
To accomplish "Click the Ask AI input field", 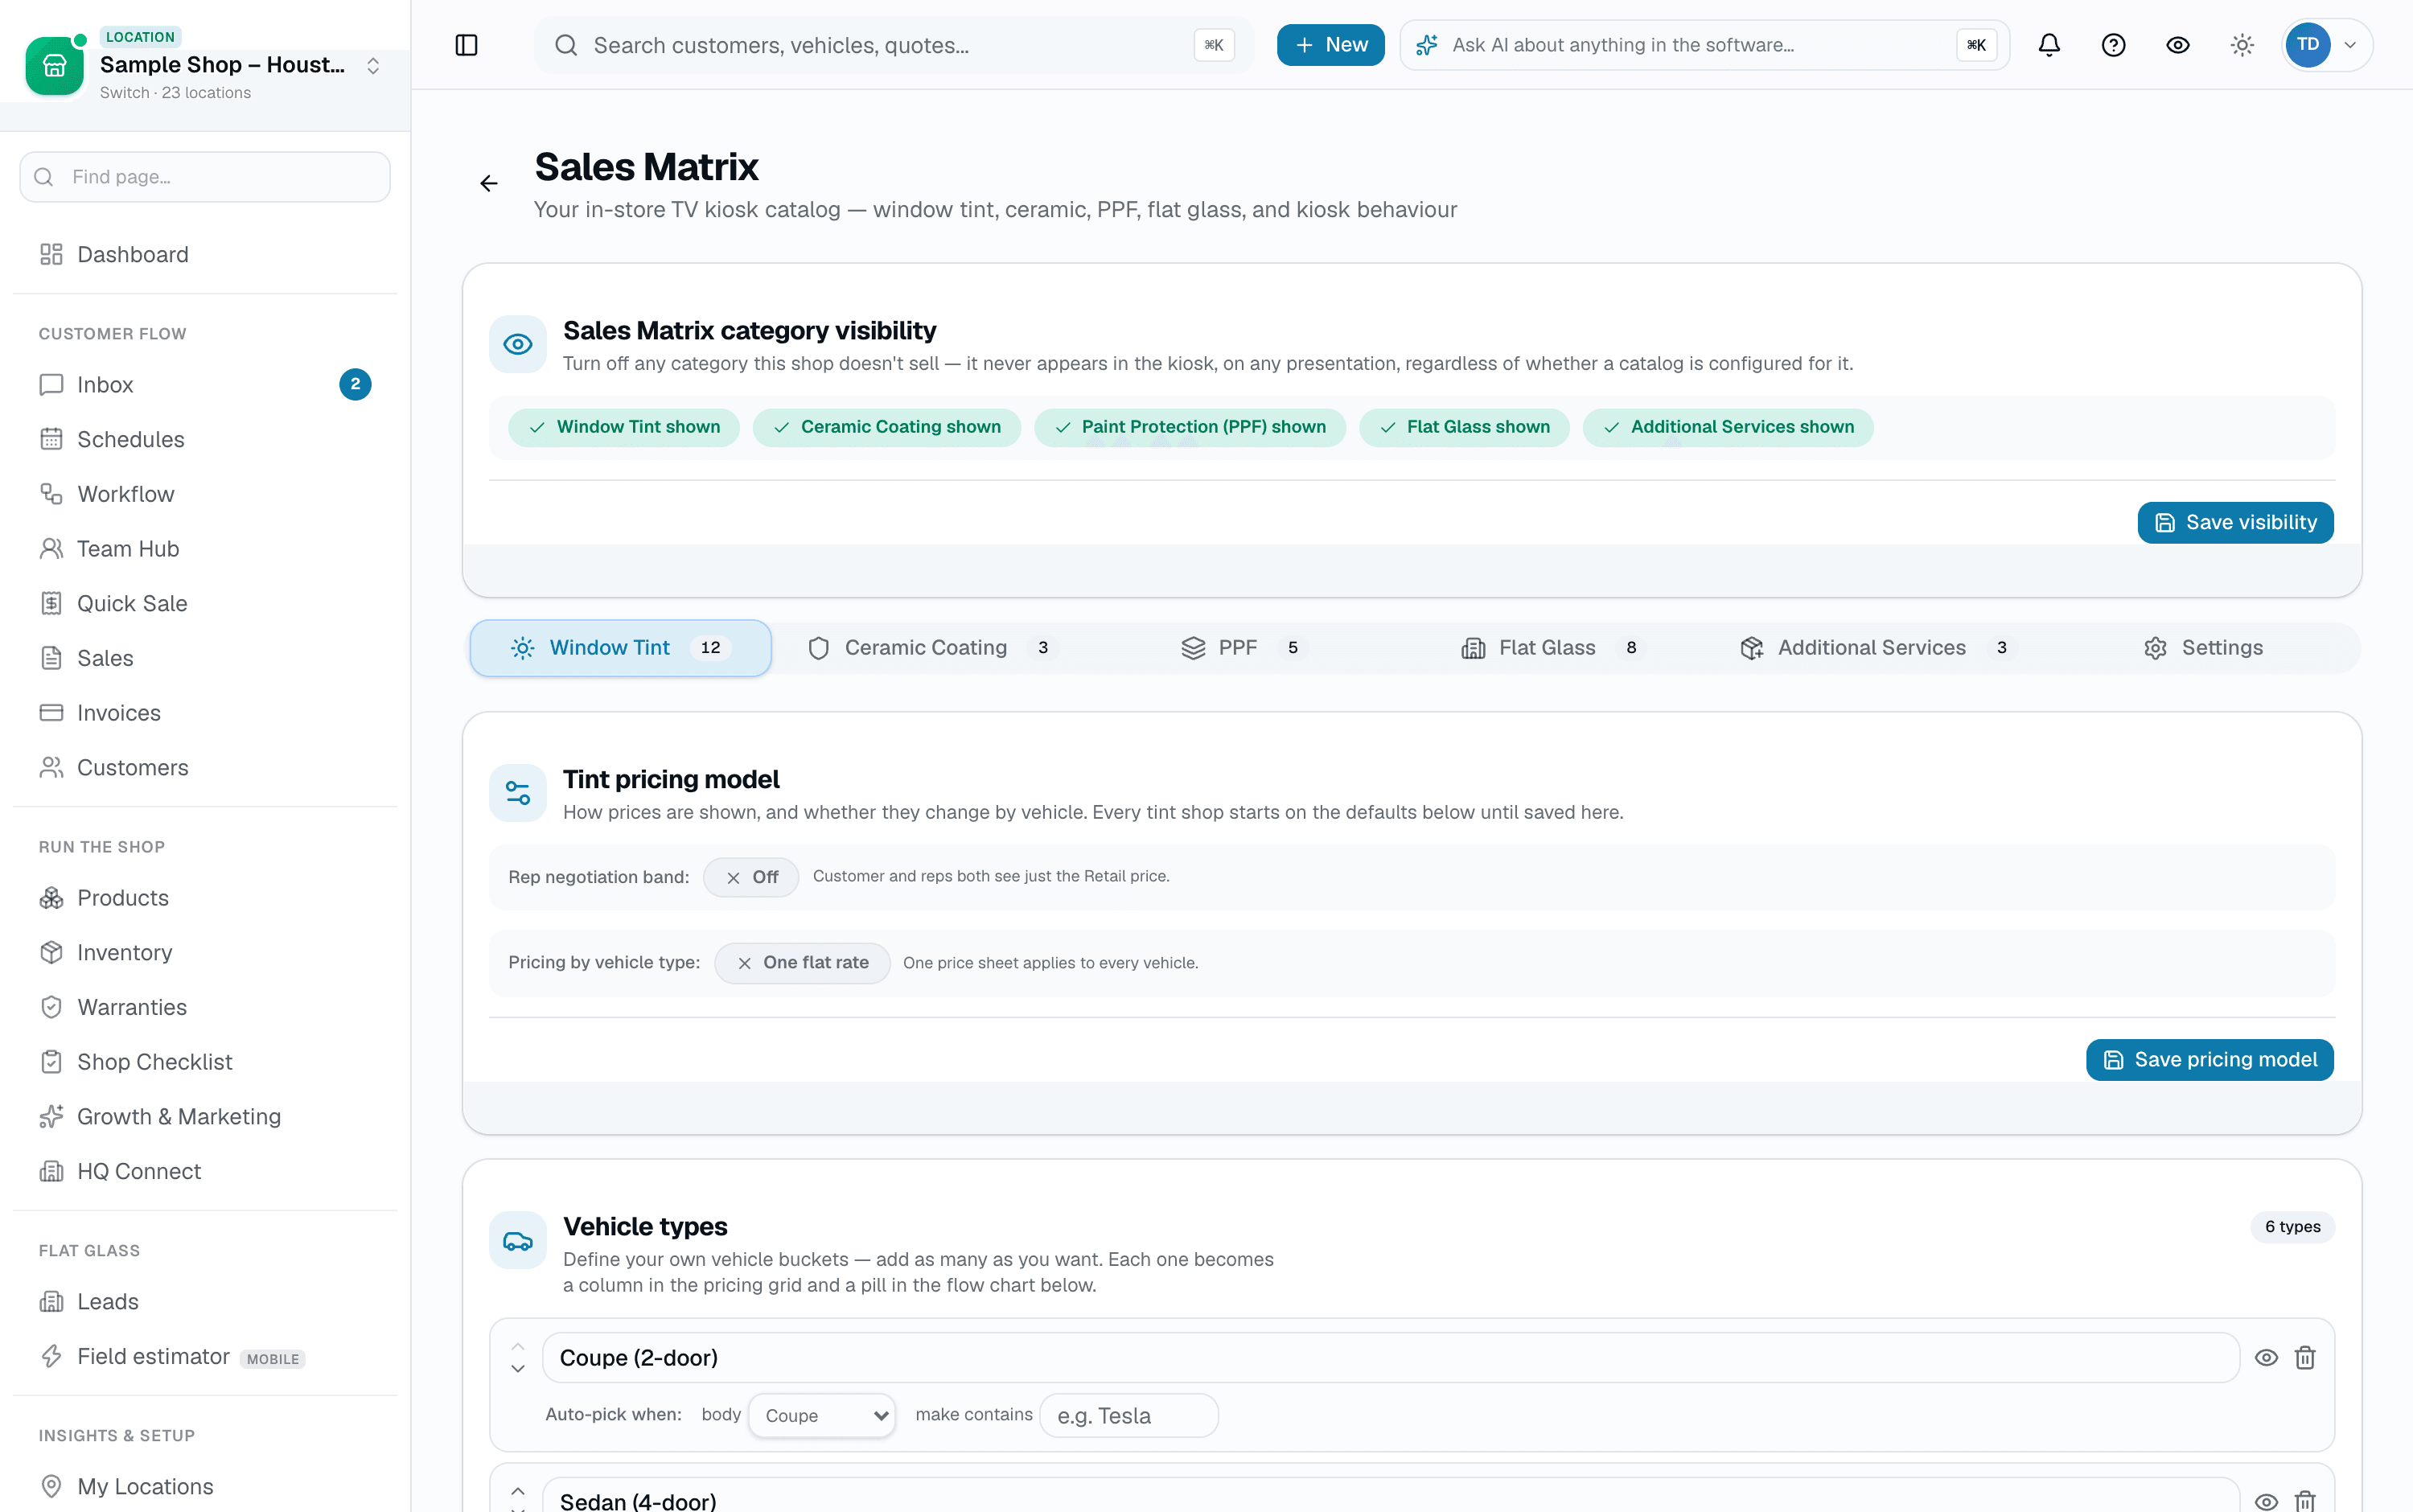I will click(1704, 45).
